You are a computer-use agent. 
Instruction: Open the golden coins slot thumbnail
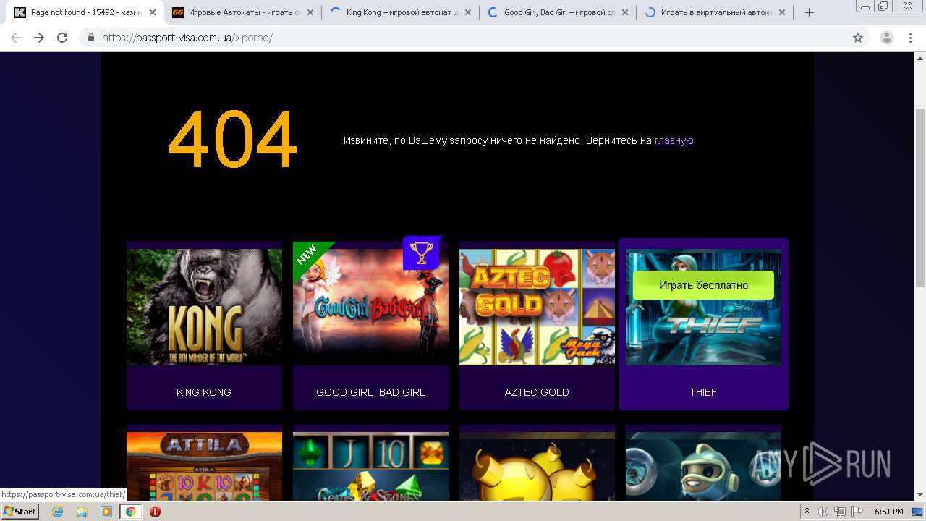pyautogui.click(x=537, y=466)
